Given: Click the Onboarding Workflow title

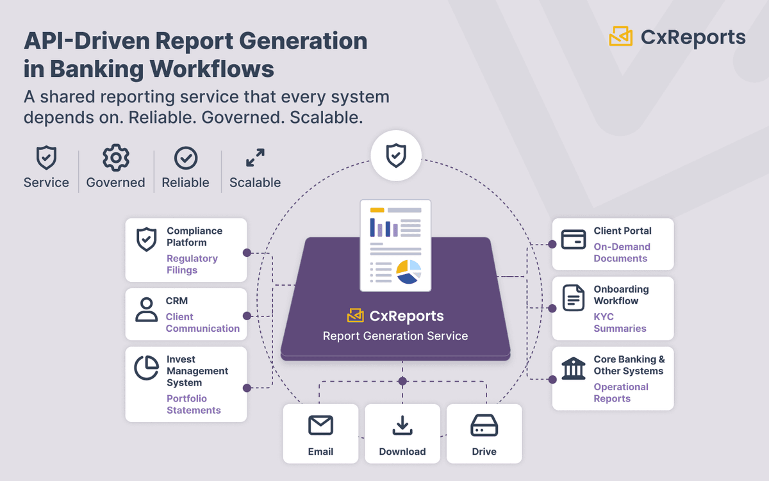Looking at the screenshot, I should coord(621,295).
